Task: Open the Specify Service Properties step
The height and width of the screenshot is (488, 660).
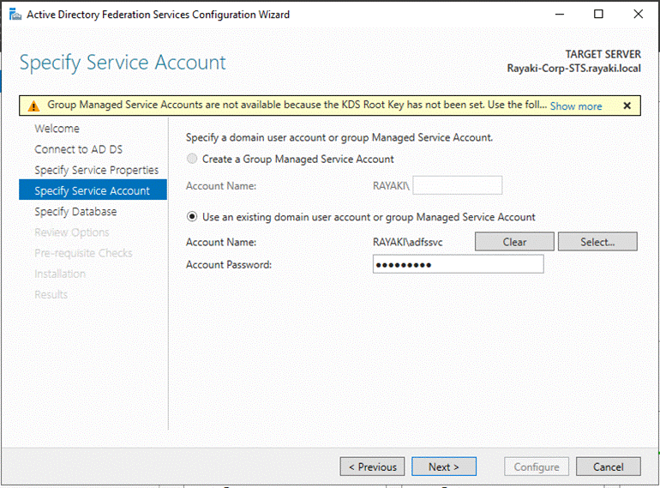Action: click(x=96, y=170)
